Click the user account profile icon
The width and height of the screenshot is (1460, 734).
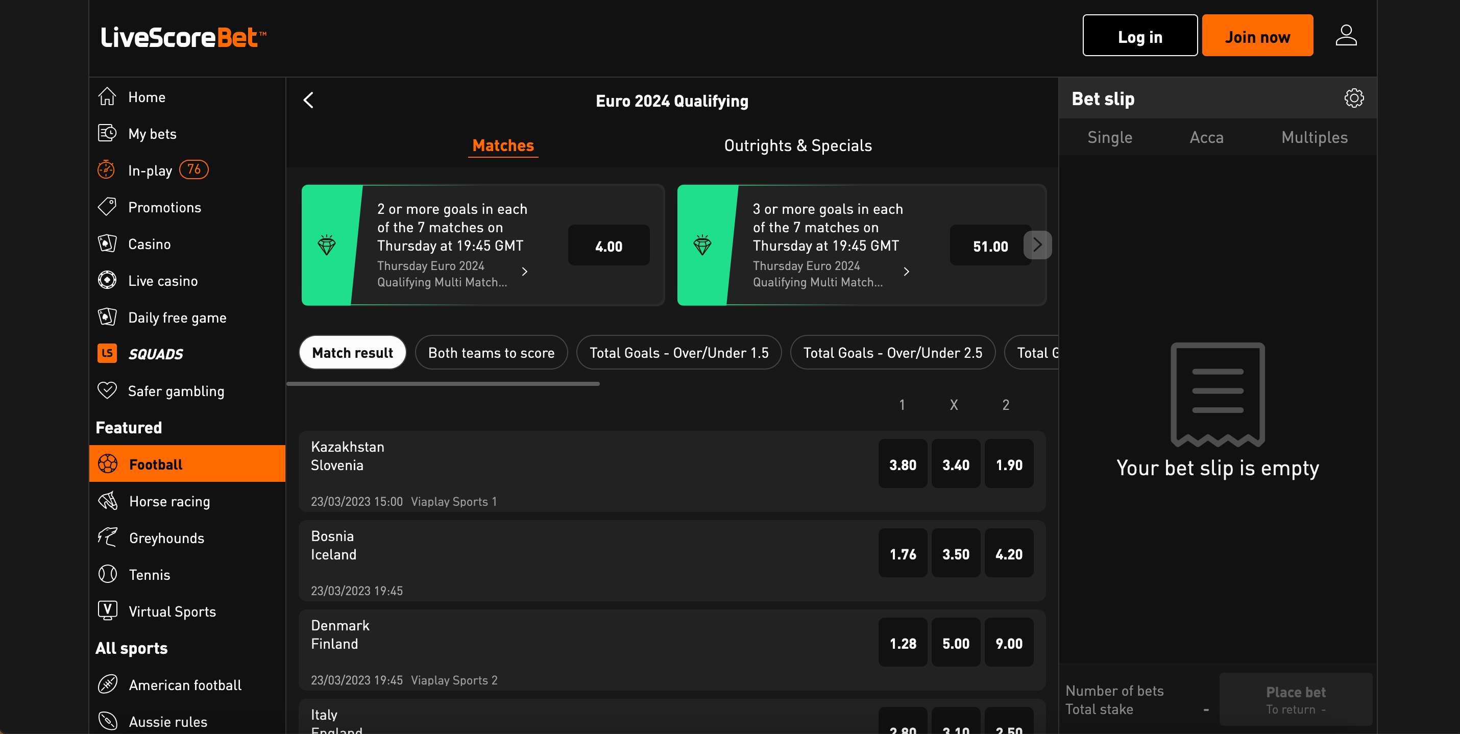click(1346, 36)
